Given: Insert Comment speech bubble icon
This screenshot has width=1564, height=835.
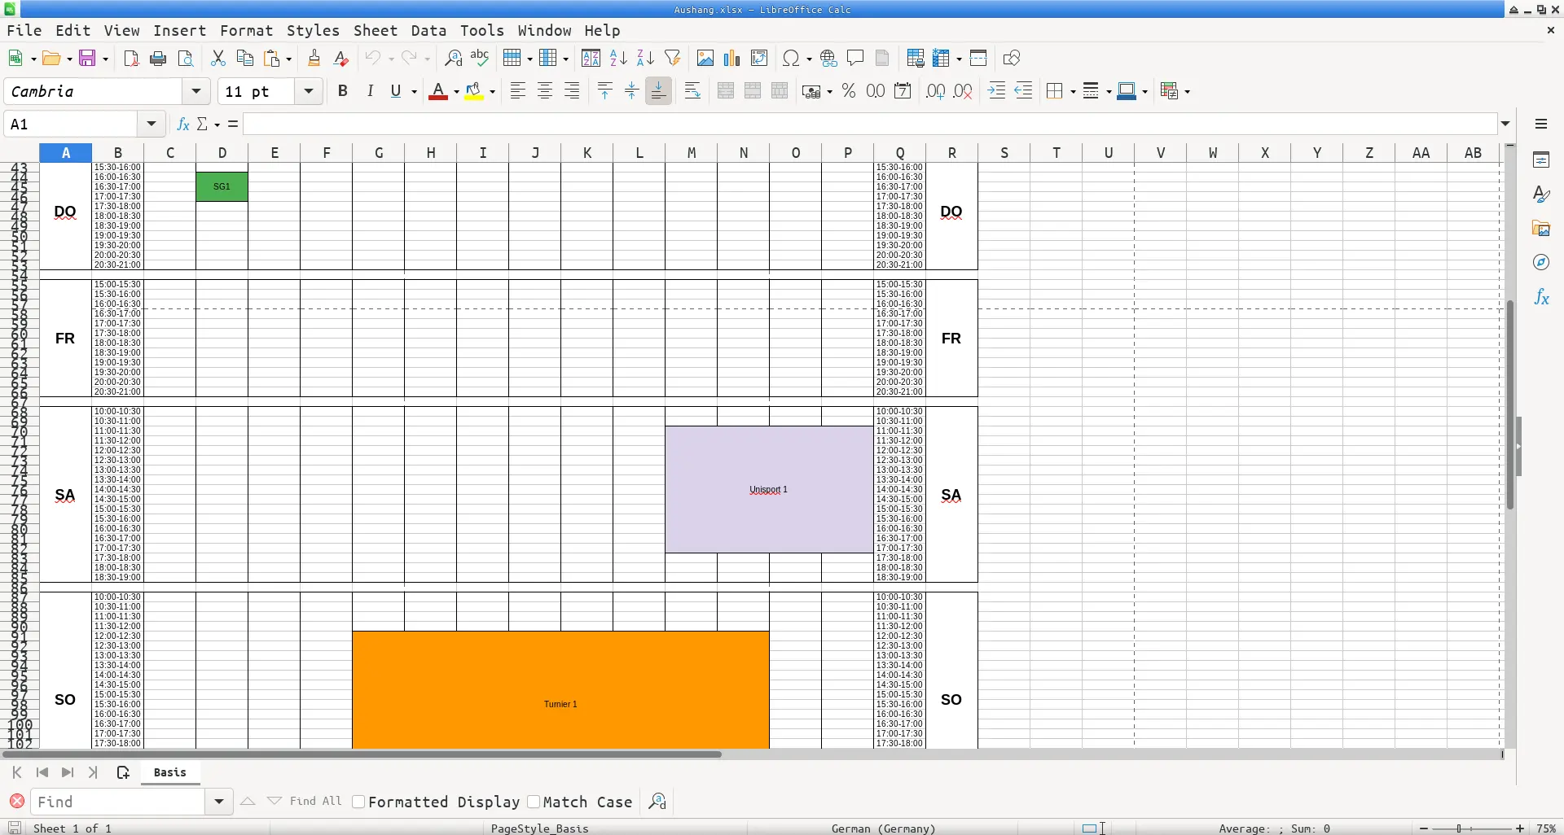Looking at the screenshot, I should click(855, 58).
